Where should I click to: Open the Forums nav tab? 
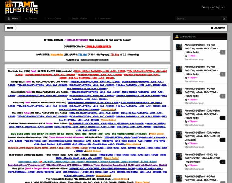click(31, 19)
